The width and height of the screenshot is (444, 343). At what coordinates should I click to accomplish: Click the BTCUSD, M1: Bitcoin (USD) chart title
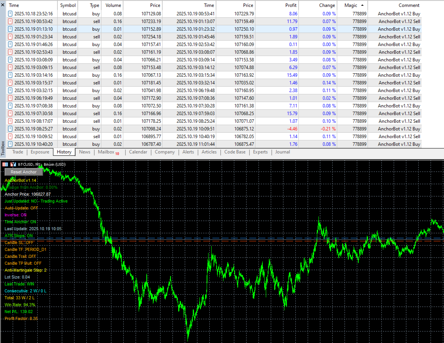coord(42,164)
